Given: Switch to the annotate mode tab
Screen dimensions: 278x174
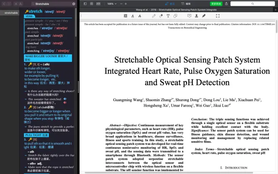Looking at the screenshot, I should [170, 4].
